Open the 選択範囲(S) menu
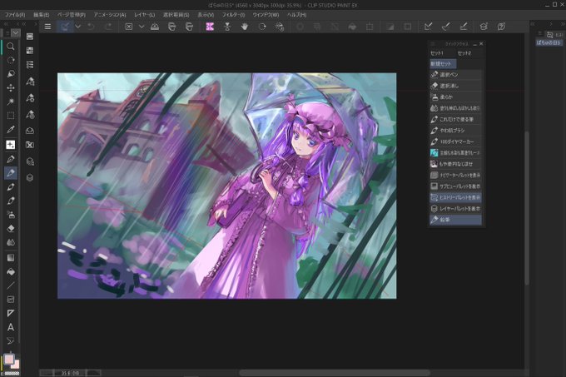566x377 pixels. (176, 15)
